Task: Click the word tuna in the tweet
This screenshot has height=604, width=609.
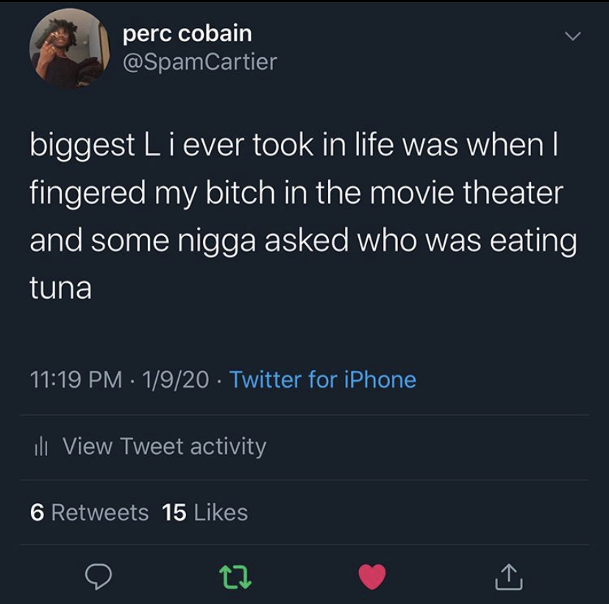Action: (60, 288)
